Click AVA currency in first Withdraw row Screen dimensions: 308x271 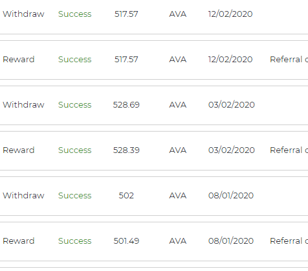[177, 14]
